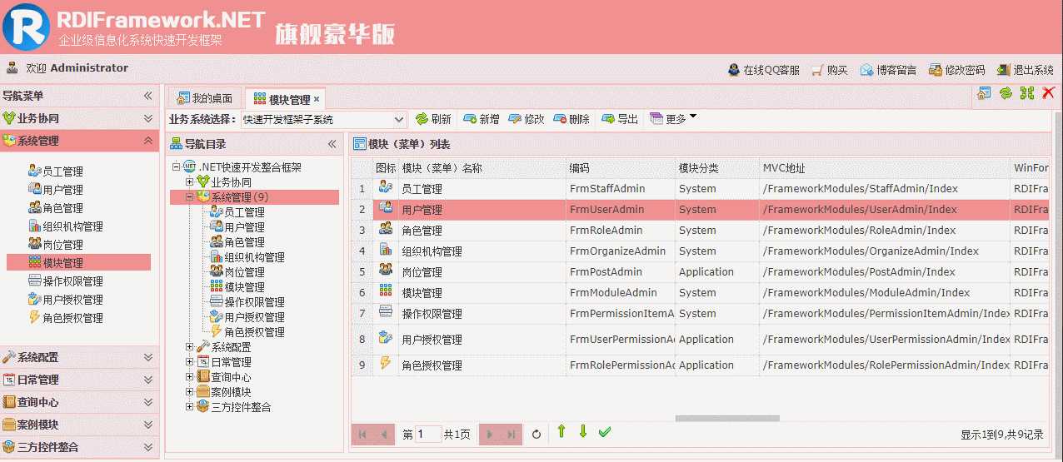Click the green move-up arrow icon
Screen dimensions: 1063x462
click(x=561, y=431)
